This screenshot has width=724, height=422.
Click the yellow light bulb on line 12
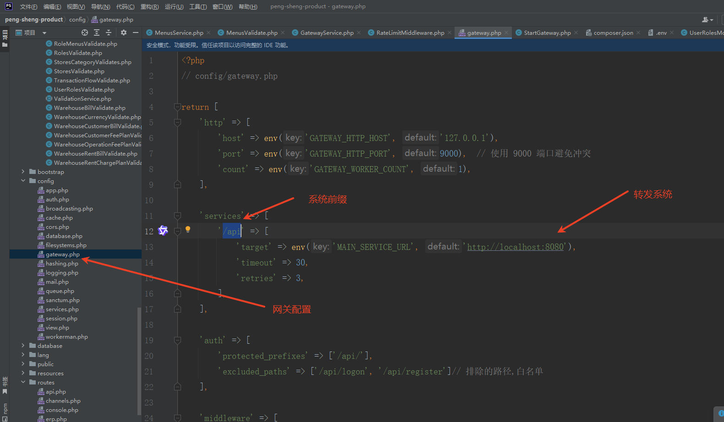[x=188, y=229]
